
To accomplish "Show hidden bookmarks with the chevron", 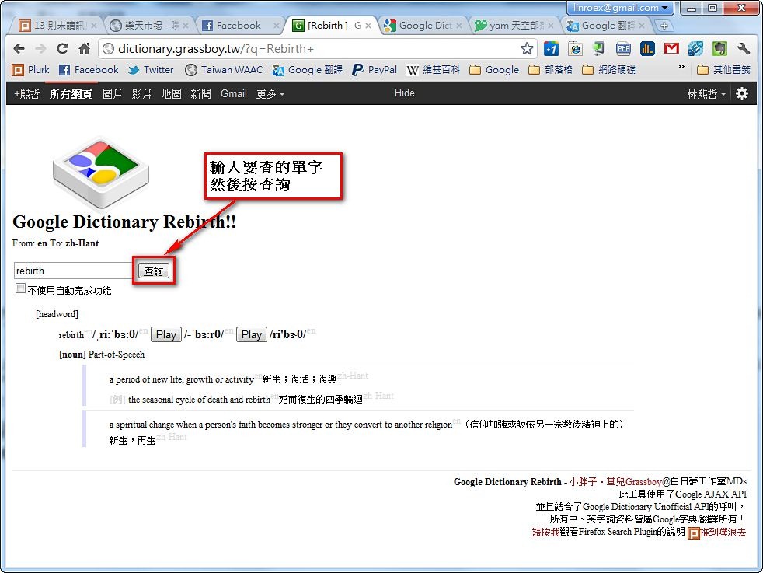I will [681, 67].
